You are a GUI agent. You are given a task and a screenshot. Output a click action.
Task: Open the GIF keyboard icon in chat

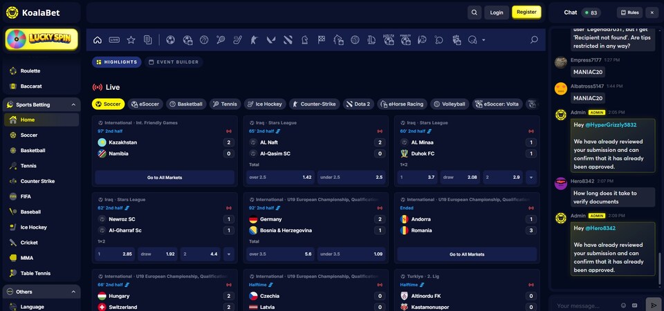[x=634, y=305]
